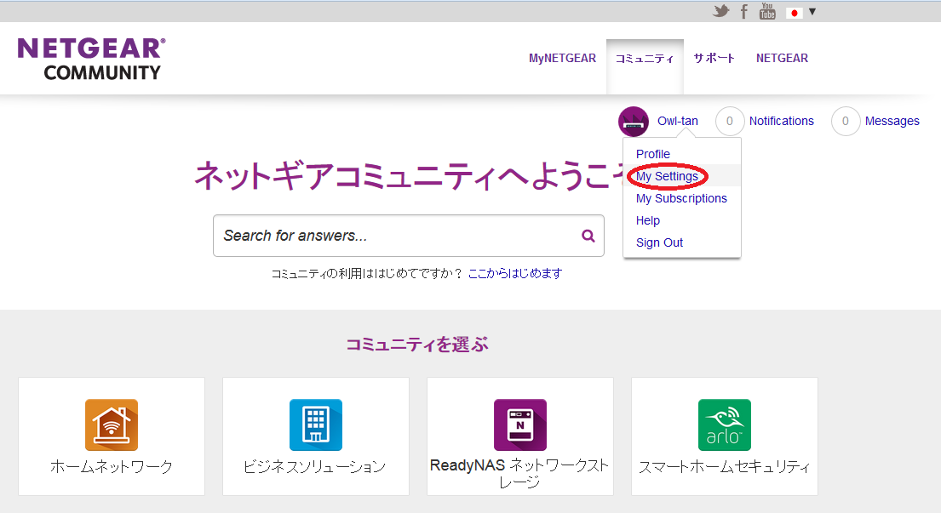Open the スマートホームセキュリティ community label
The image size is (941, 513).
(725, 467)
